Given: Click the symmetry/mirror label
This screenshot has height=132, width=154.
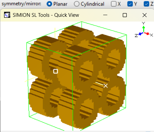Looking at the screenshot, I should pyautogui.click(x=22, y=4).
